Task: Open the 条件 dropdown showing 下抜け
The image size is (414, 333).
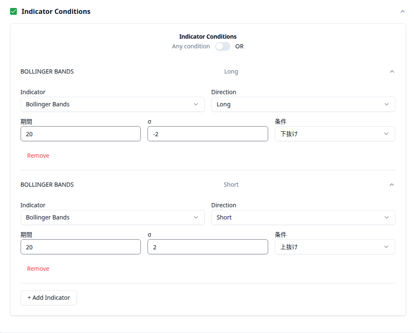Action: point(335,134)
